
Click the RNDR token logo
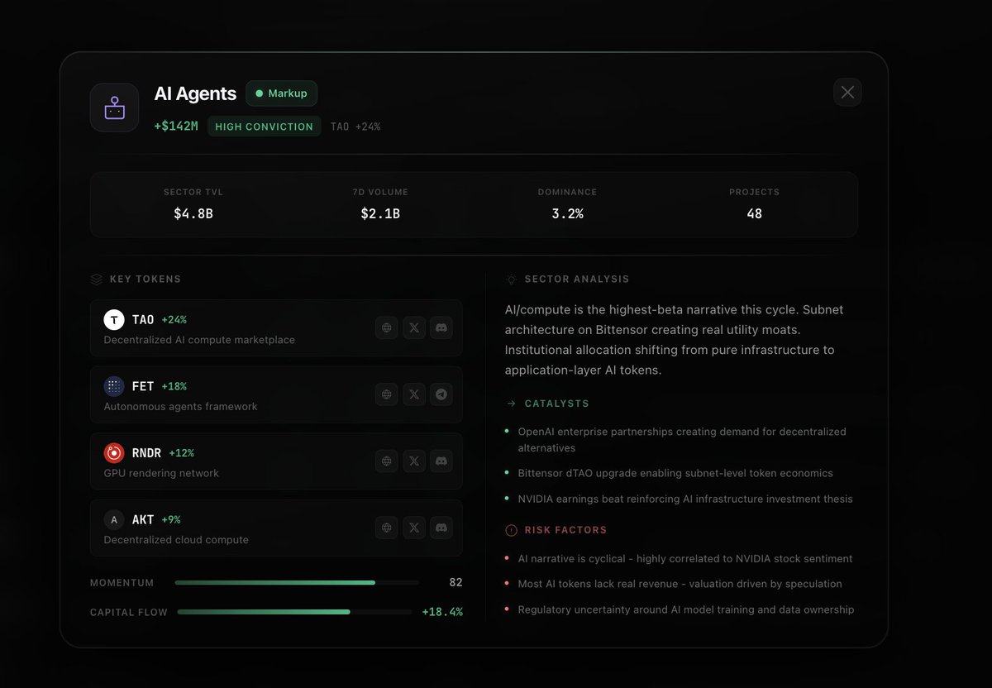click(114, 453)
